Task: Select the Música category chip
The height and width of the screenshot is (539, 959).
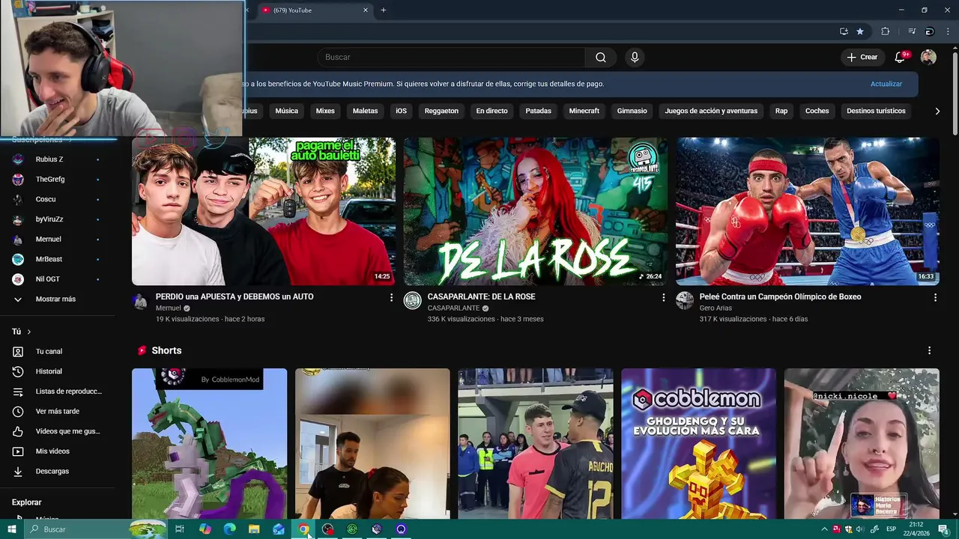Action: (x=287, y=111)
